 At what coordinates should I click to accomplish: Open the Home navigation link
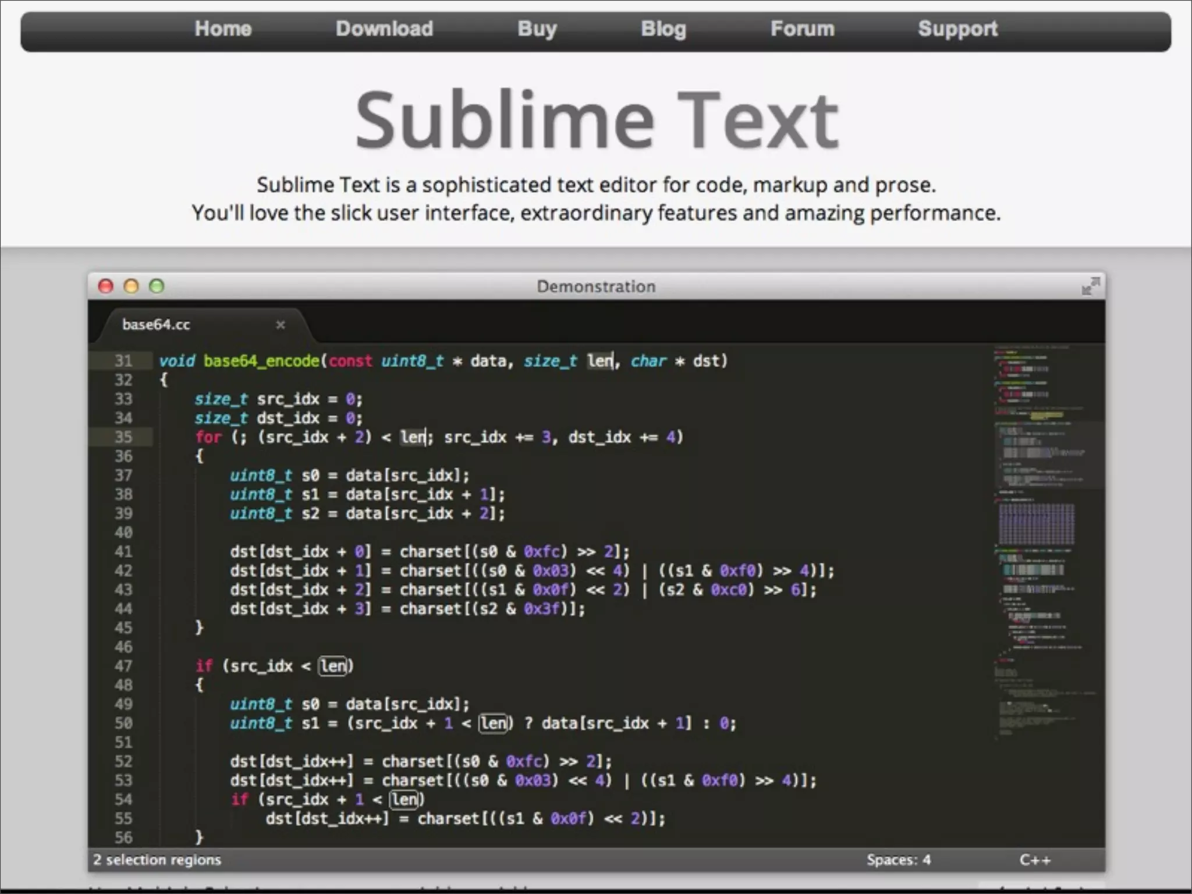pyautogui.click(x=223, y=29)
